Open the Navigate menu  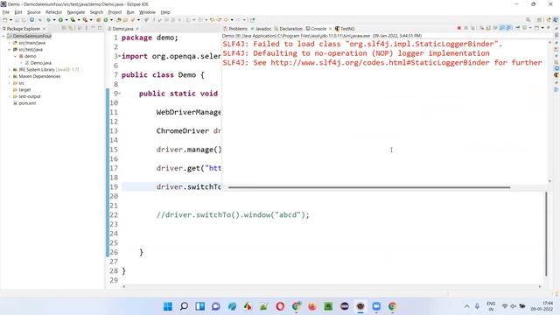(76, 12)
